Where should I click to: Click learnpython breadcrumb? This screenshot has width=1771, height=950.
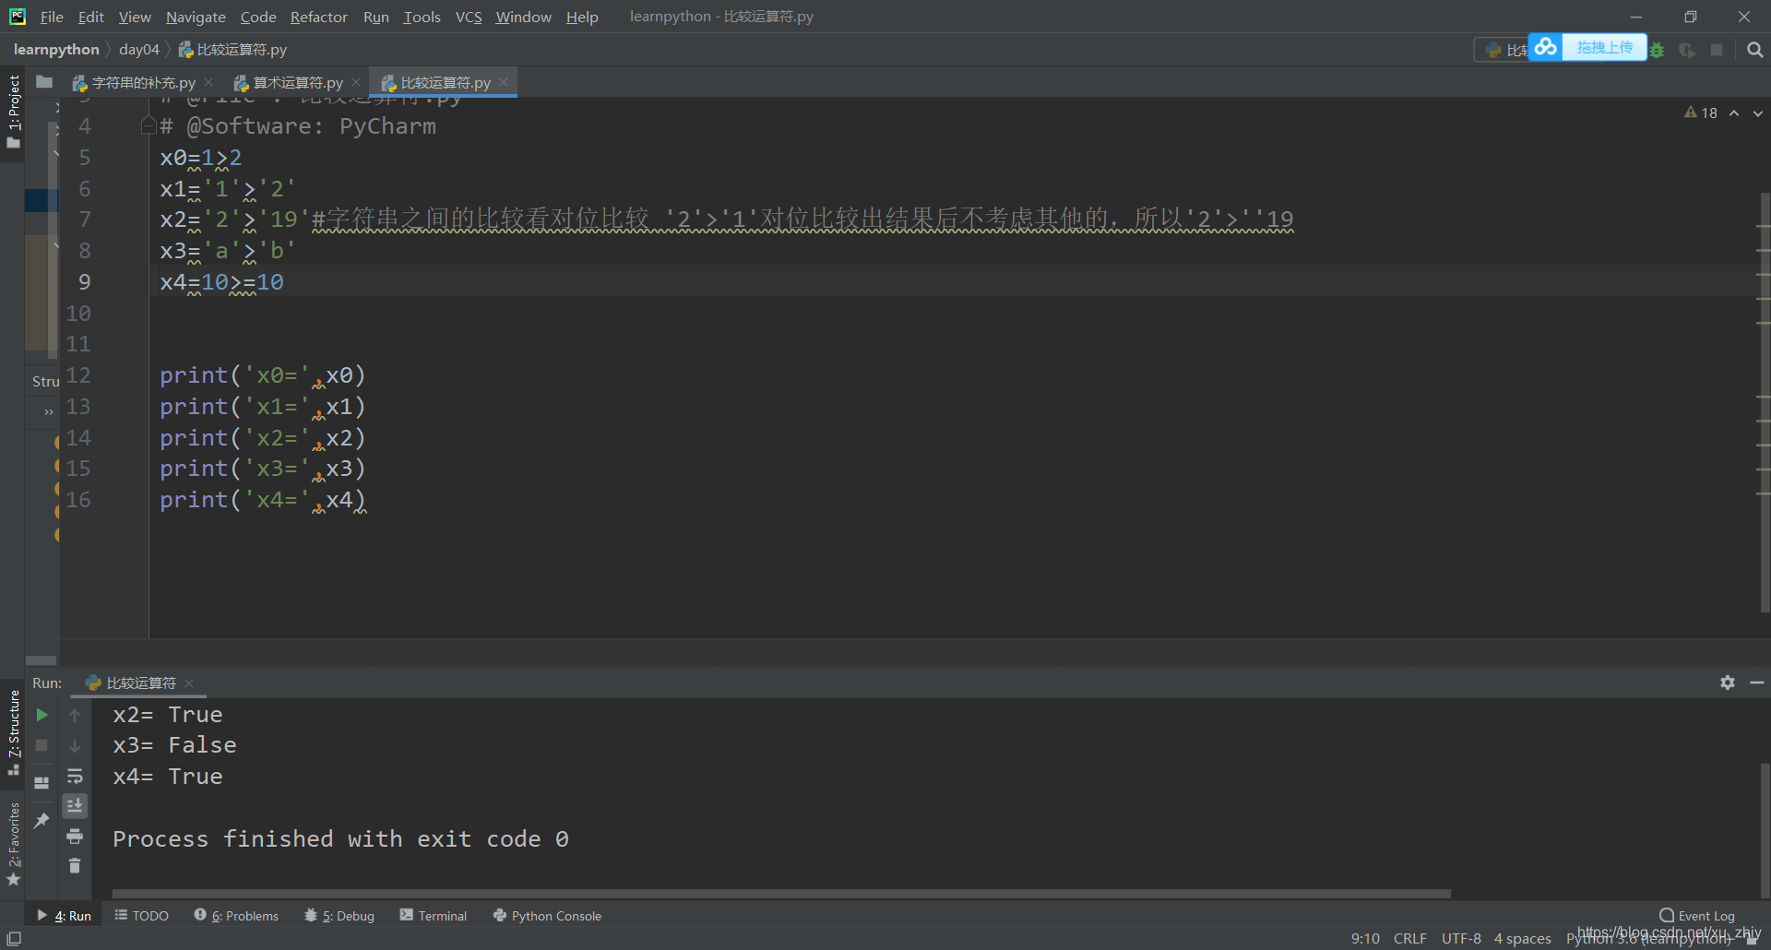click(x=56, y=50)
